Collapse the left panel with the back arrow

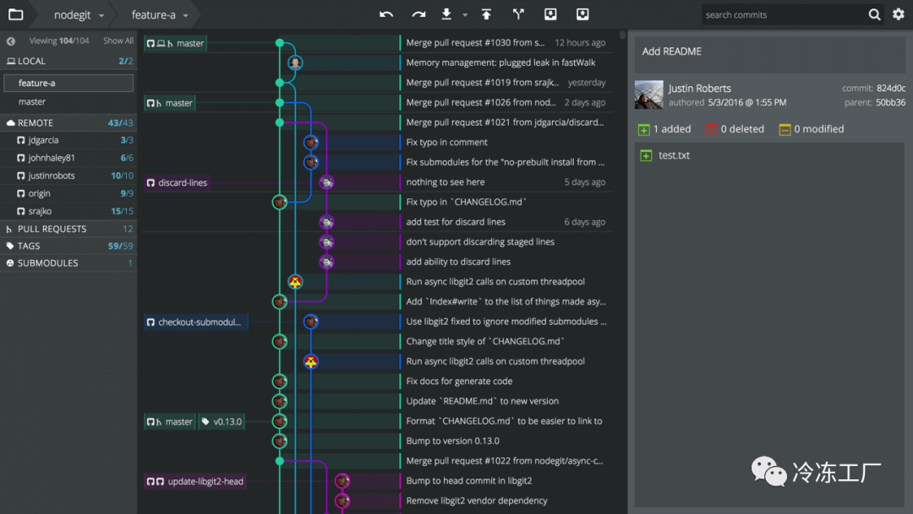click(x=11, y=41)
